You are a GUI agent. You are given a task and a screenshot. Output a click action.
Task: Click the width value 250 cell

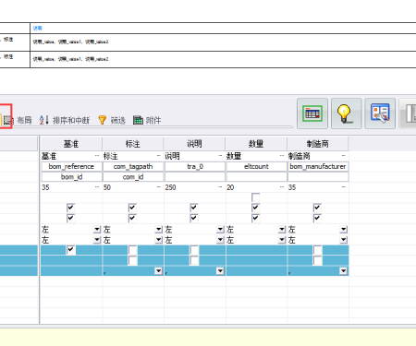(194, 187)
